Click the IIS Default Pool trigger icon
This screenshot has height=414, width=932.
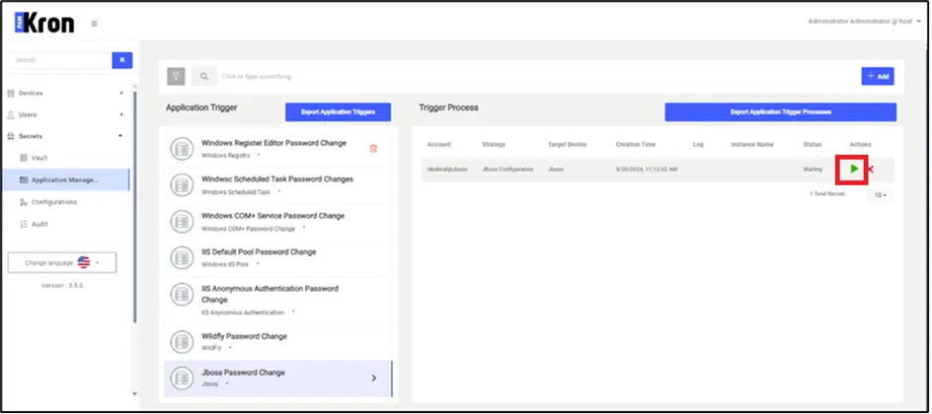click(182, 258)
